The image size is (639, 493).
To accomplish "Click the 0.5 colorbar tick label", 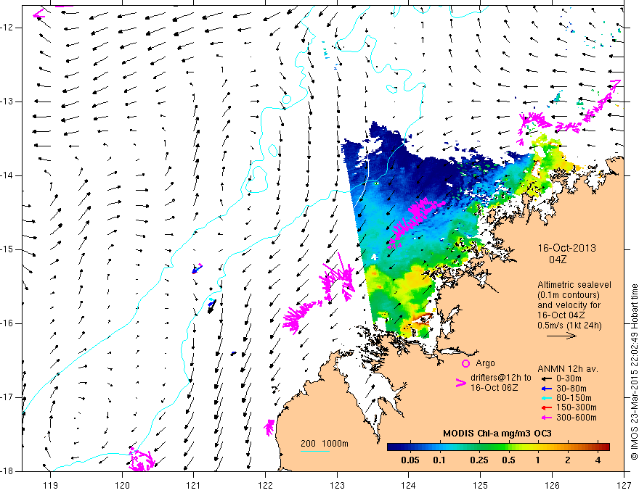I will 508,460.
